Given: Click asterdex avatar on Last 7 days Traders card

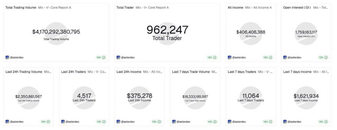Looking at the screenshot, I should (x=230, y=122).
